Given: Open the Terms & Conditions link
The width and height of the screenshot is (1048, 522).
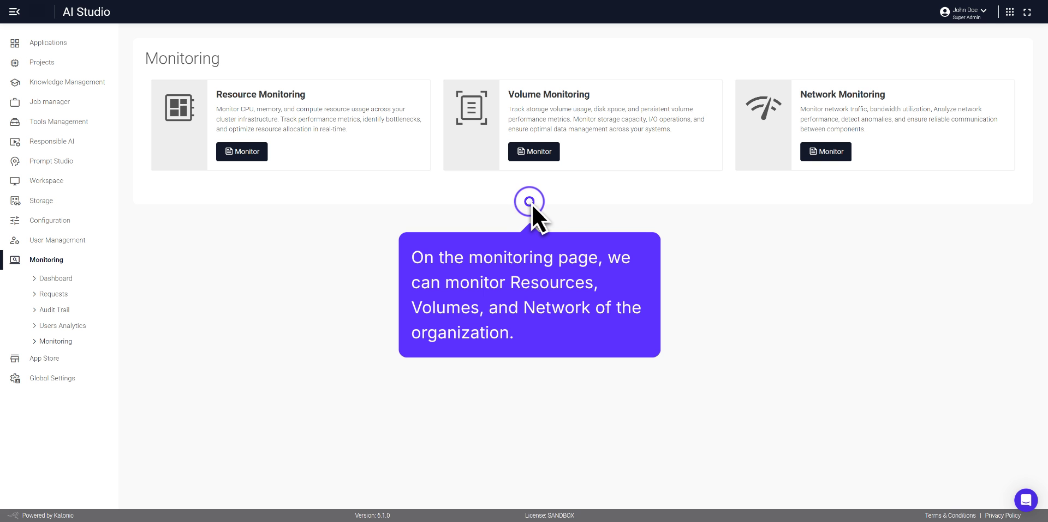Looking at the screenshot, I should click(x=950, y=515).
